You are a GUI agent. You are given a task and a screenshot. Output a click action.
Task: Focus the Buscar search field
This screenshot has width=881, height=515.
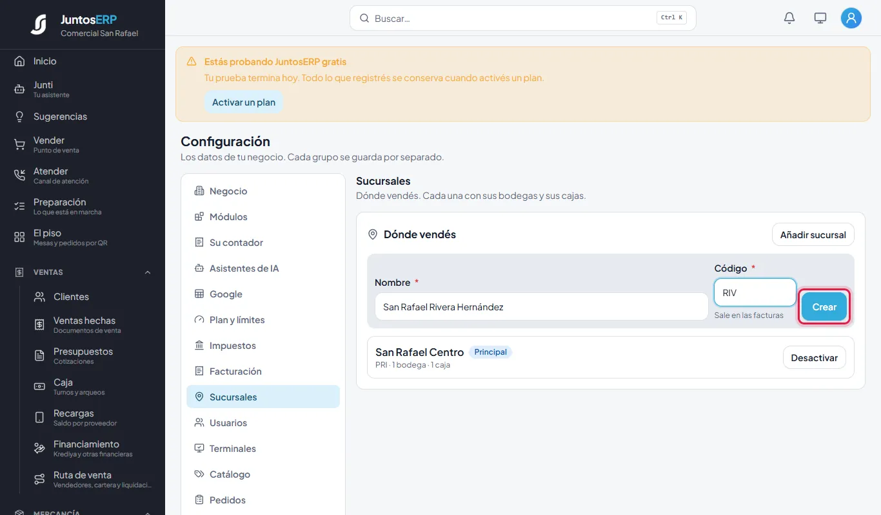pyautogui.click(x=523, y=18)
